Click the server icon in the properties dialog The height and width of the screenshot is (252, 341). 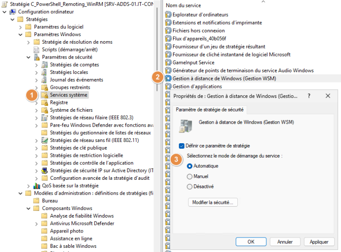(x=185, y=126)
